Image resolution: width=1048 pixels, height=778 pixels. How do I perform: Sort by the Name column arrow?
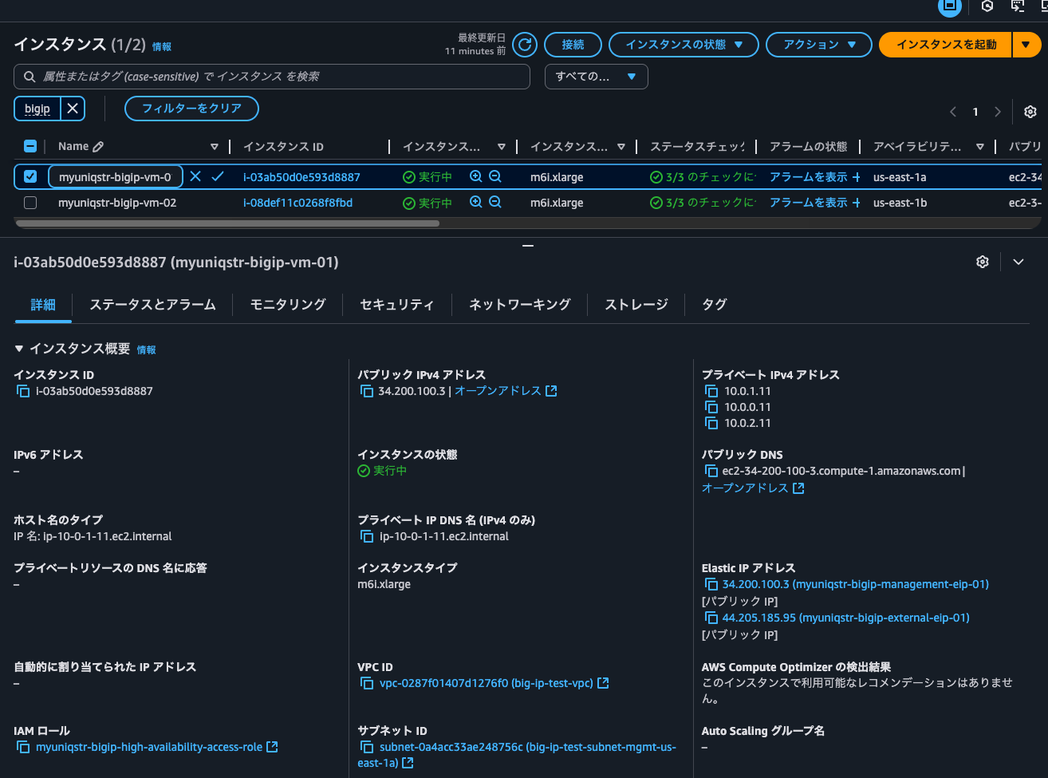214,147
